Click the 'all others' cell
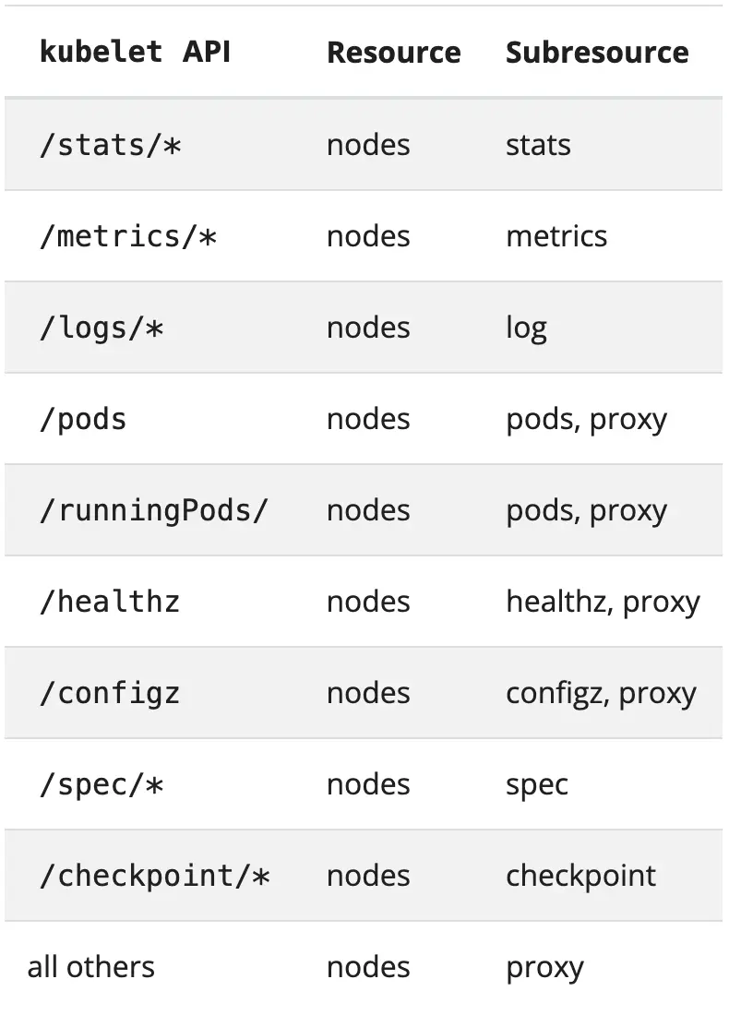Image resolution: width=729 pixels, height=1015 pixels. (91, 967)
